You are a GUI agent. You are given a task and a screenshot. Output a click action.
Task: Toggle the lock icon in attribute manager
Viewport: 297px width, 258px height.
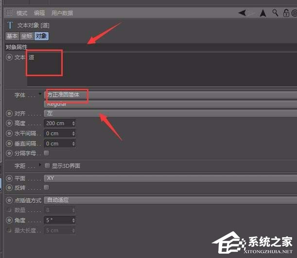pos(286,13)
